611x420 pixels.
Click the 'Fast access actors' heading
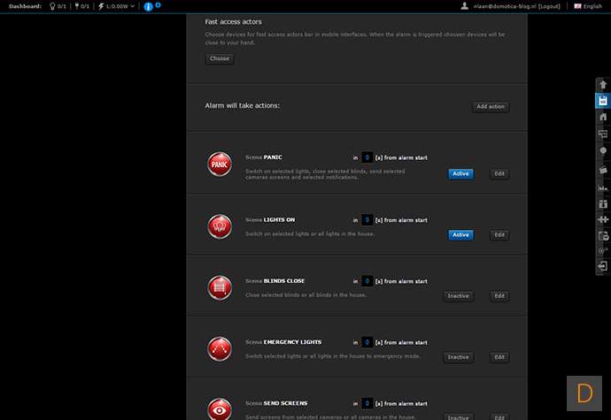pyautogui.click(x=233, y=22)
